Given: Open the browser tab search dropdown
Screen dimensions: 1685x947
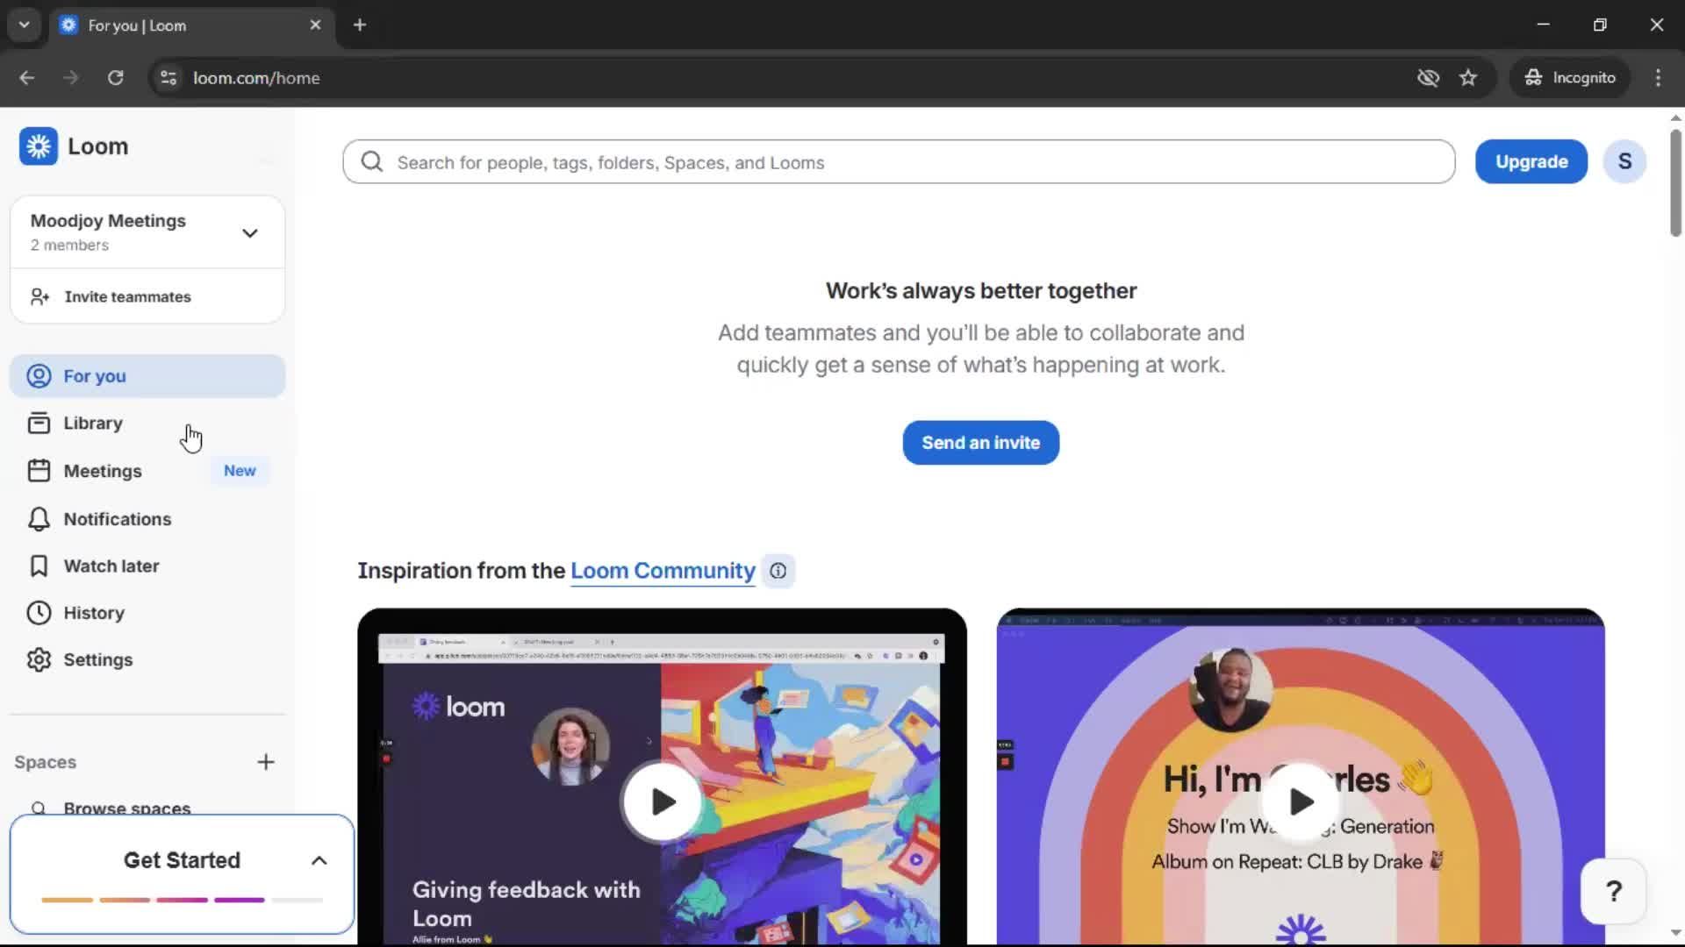Looking at the screenshot, I should (24, 25).
